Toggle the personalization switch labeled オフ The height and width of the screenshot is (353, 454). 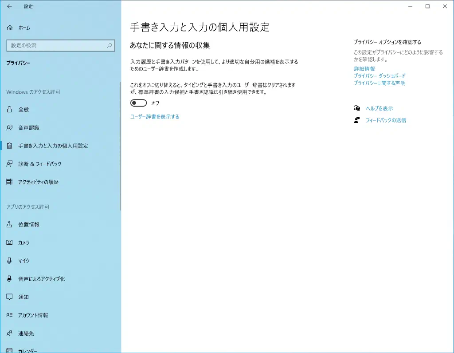click(138, 103)
